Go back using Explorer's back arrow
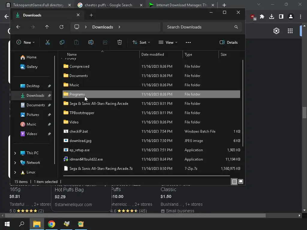This screenshot has width=307, height=230. coord(18,27)
